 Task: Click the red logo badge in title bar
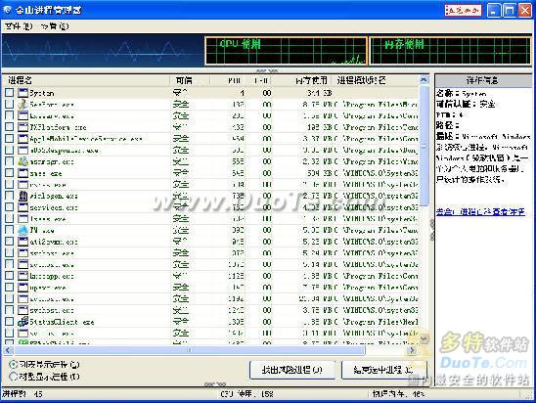(x=463, y=10)
